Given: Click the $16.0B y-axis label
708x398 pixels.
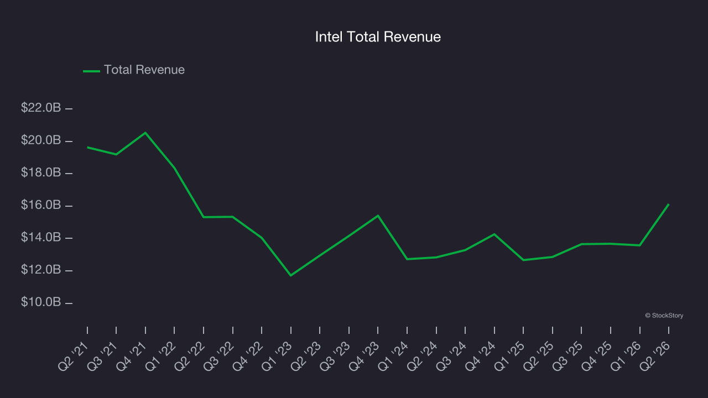Looking at the screenshot, I should [x=41, y=205].
